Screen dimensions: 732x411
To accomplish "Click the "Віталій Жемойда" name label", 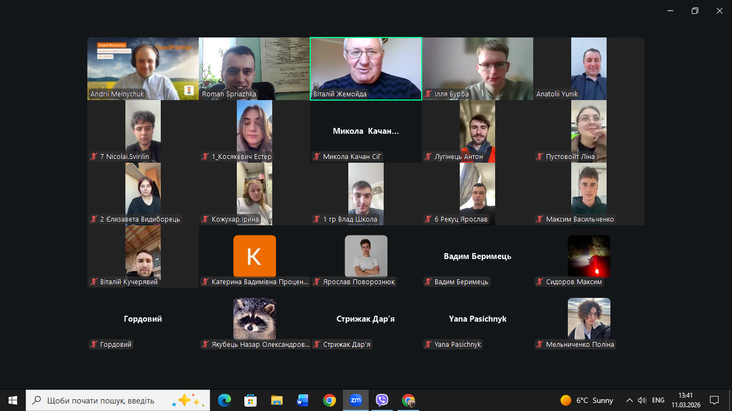I will (340, 94).
